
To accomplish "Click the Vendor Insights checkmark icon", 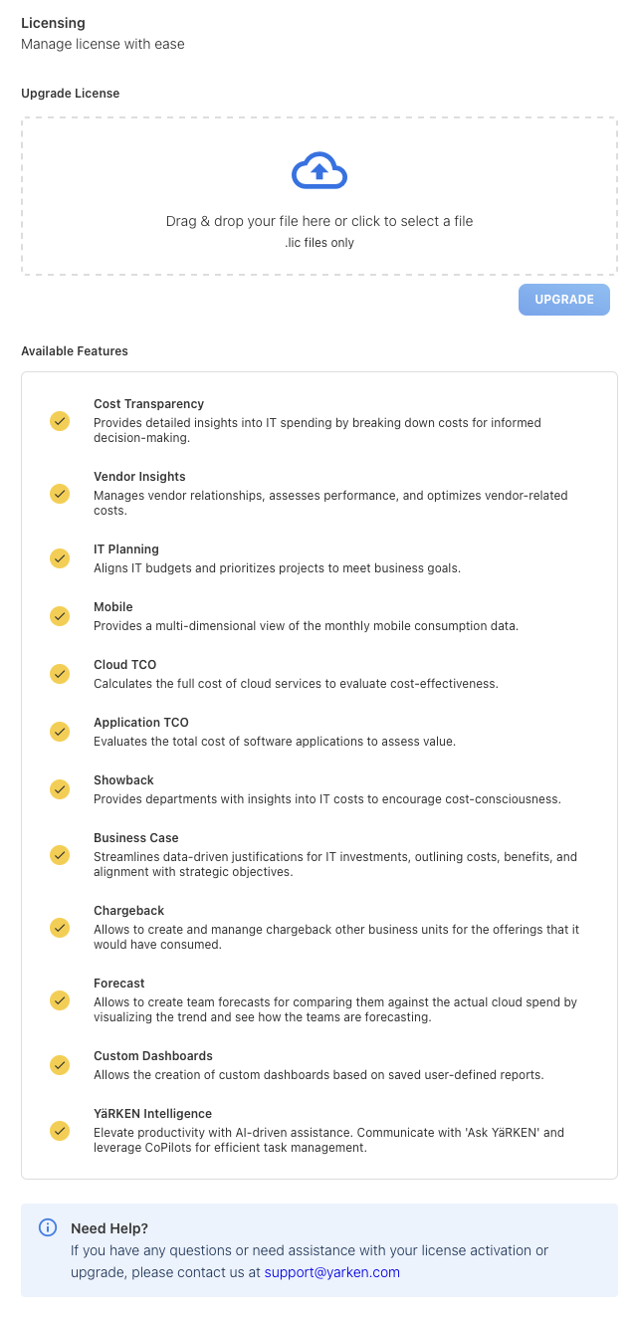I will [x=60, y=494].
